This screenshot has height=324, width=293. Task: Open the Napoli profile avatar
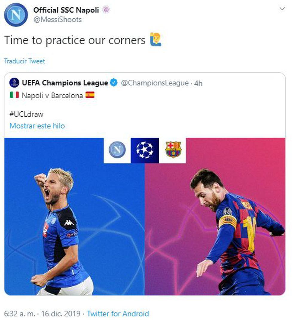[x=16, y=15]
